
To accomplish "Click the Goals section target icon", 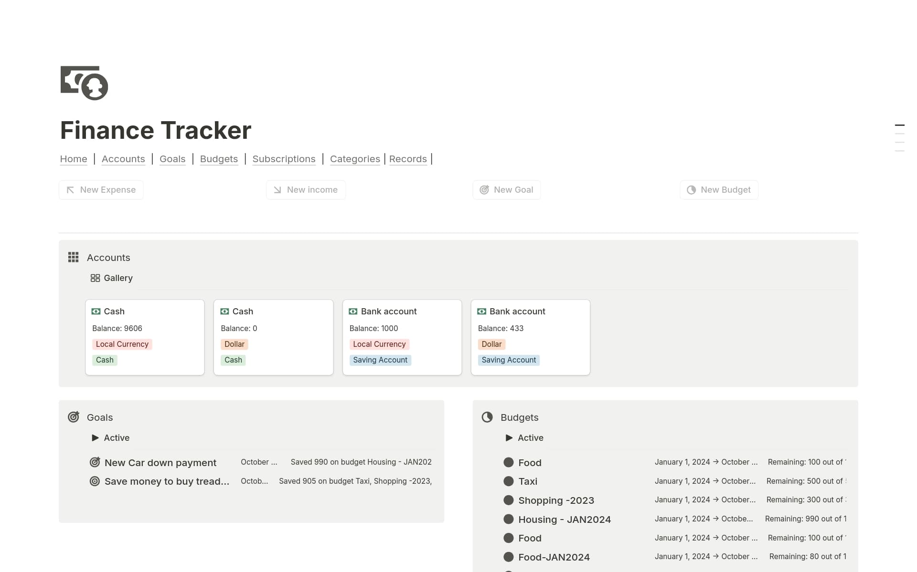I will 73,417.
